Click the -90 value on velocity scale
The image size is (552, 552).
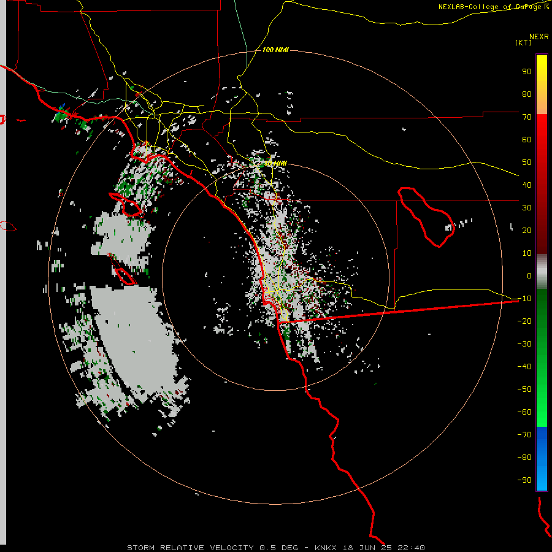tap(524, 480)
